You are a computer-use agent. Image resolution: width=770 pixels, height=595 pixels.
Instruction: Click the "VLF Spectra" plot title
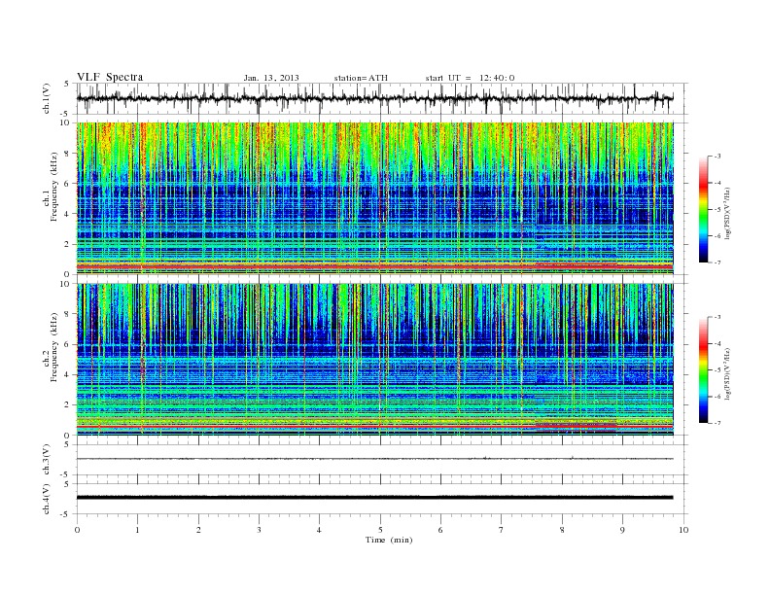[x=110, y=77]
